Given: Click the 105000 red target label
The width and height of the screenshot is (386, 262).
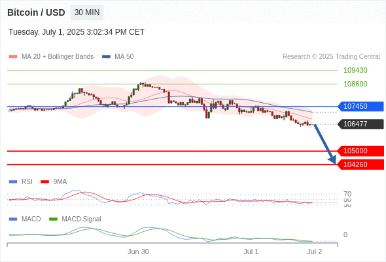Looking at the screenshot, I should coord(360,151).
